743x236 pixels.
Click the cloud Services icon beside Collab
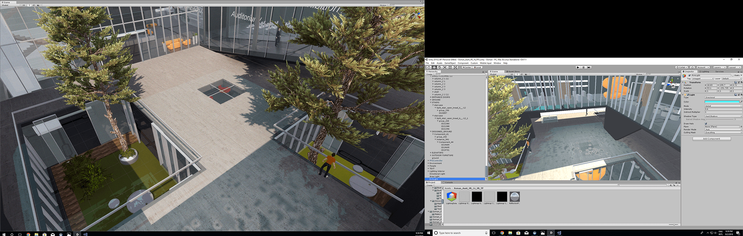[x=692, y=67]
